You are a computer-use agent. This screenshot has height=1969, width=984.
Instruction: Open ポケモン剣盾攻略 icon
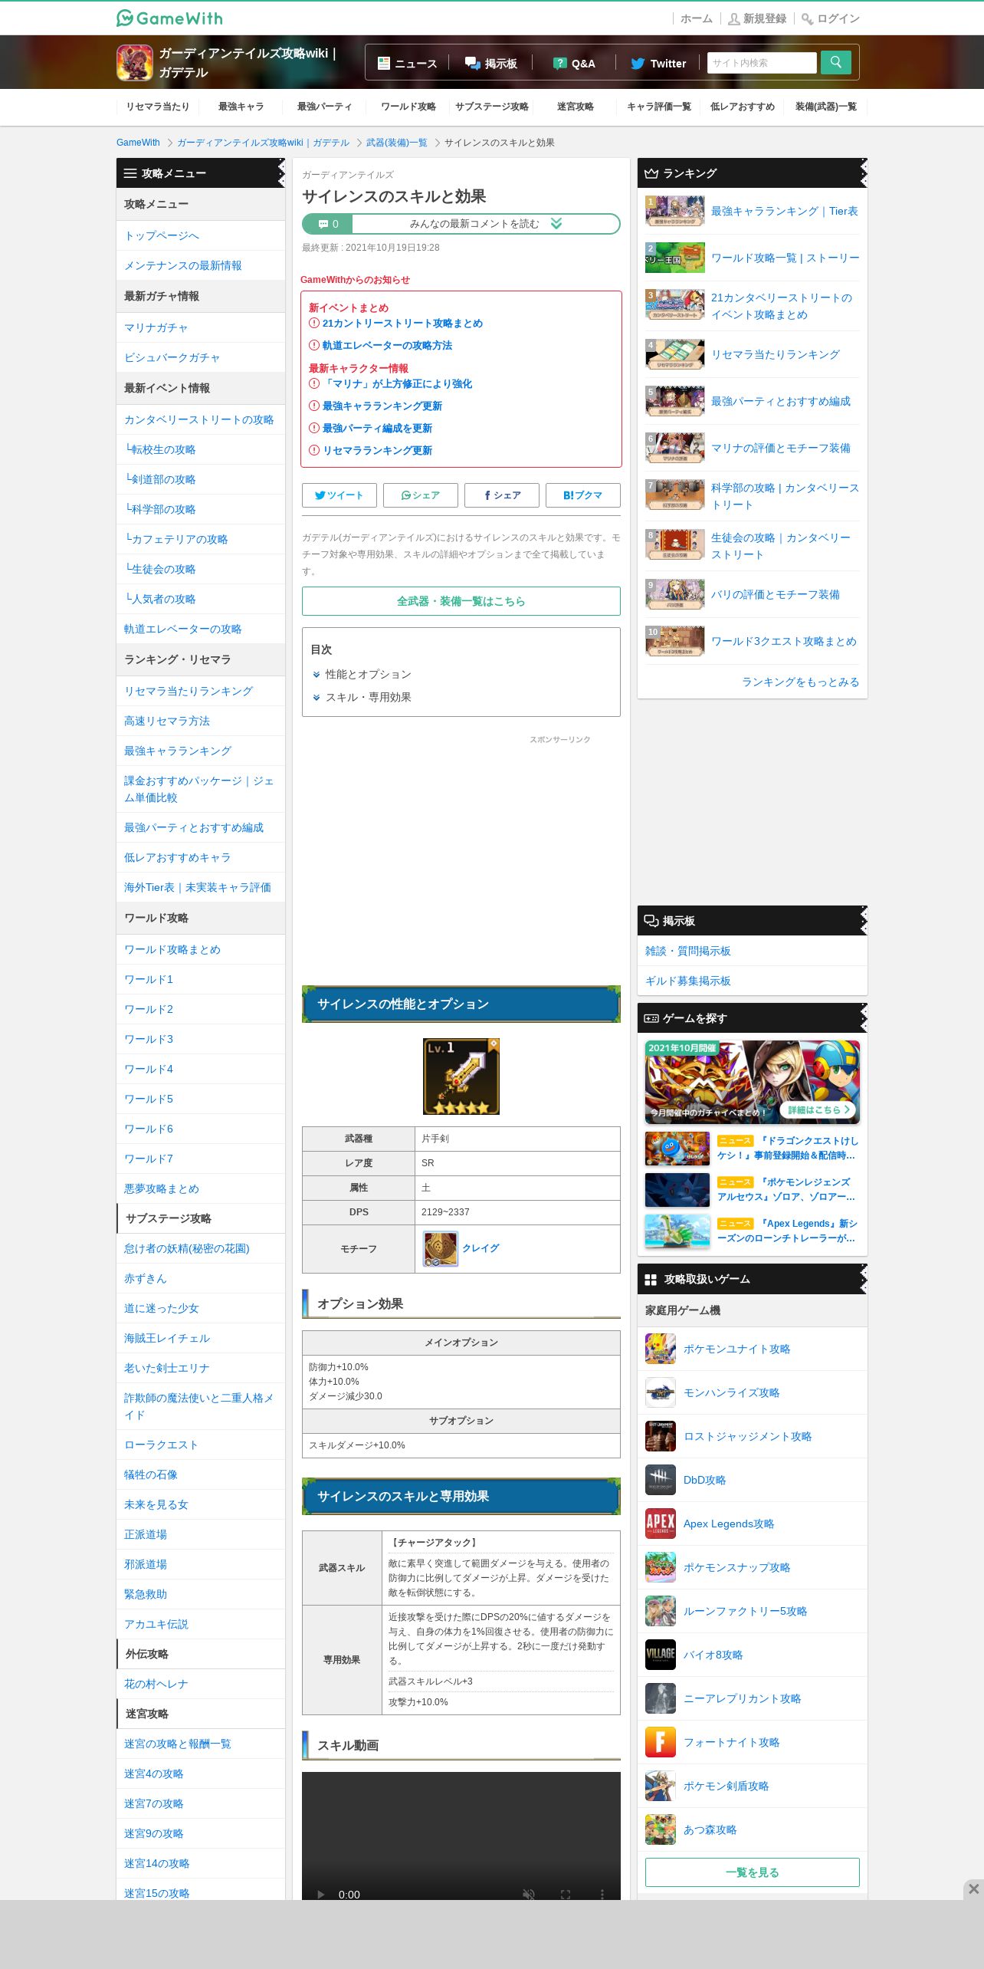click(661, 1786)
